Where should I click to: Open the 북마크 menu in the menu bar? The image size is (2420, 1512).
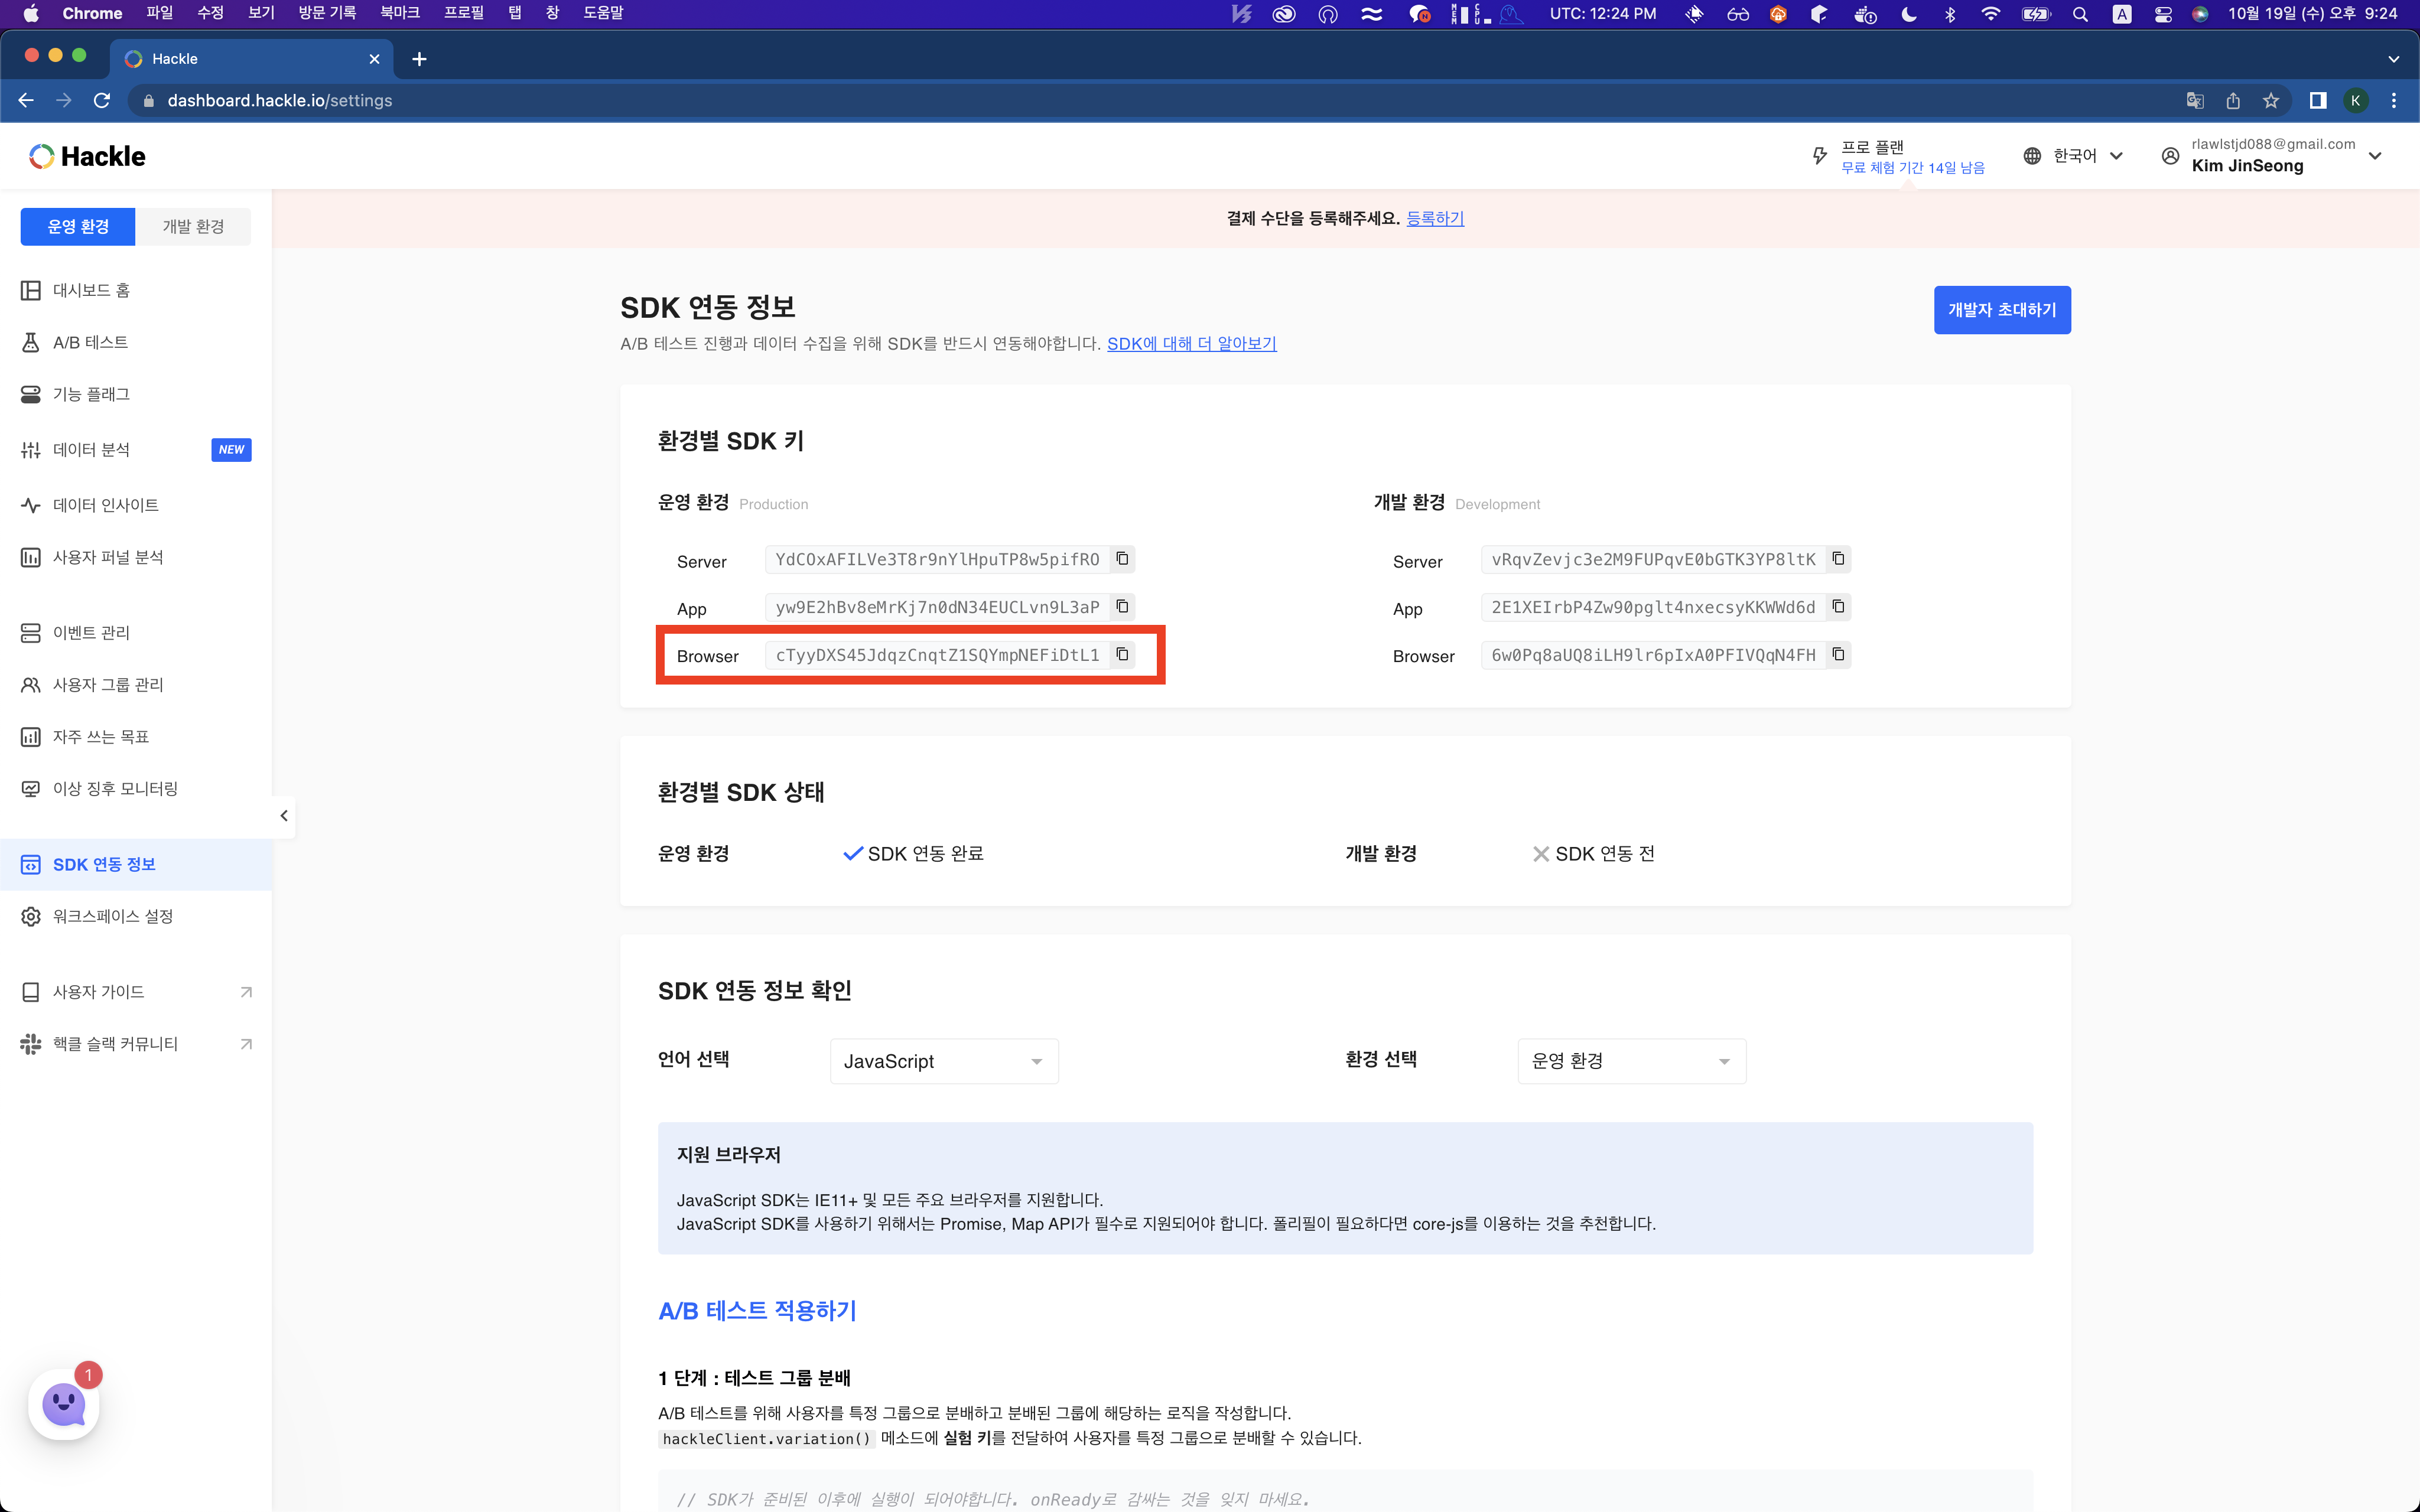click(399, 13)
